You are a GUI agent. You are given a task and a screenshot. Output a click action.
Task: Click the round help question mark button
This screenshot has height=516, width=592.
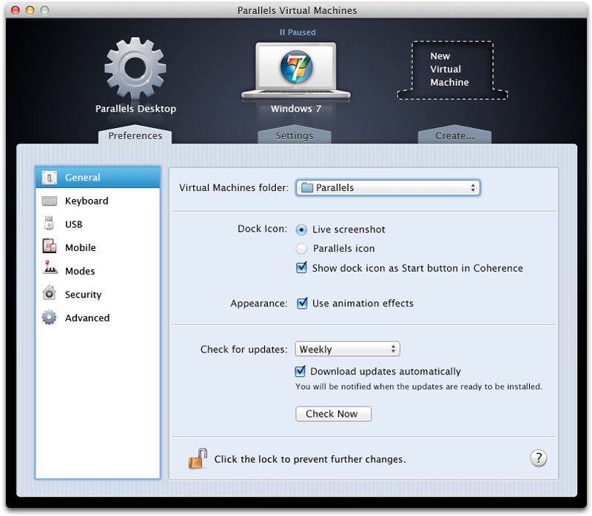pos(539,458)
